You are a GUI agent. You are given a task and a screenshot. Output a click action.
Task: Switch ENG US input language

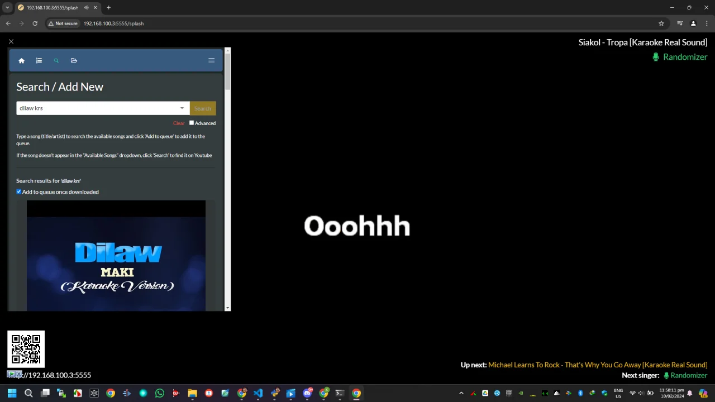pyautogui.click(x=618, y=393)
